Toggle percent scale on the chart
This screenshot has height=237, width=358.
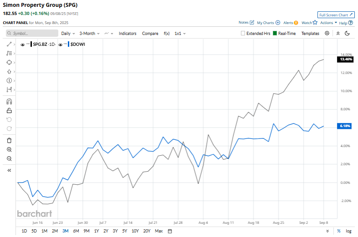338,231
